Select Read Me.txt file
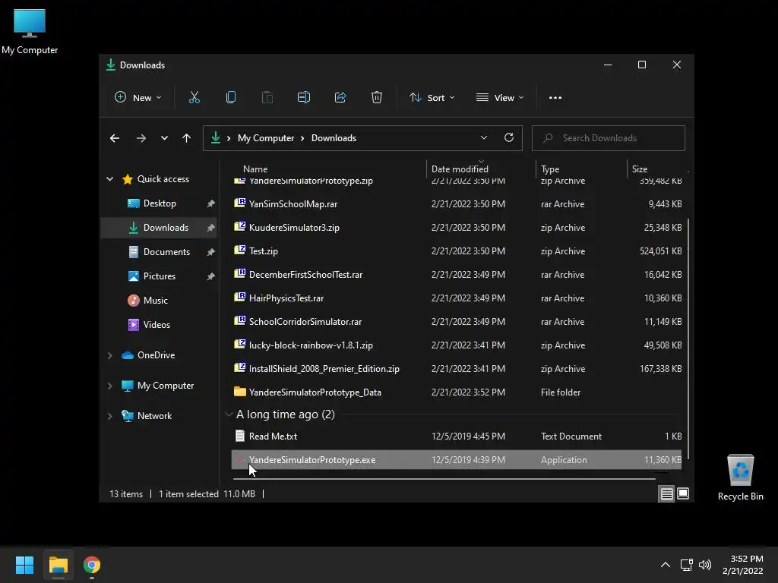The image size is (778, 583). [x=457, y=436]
